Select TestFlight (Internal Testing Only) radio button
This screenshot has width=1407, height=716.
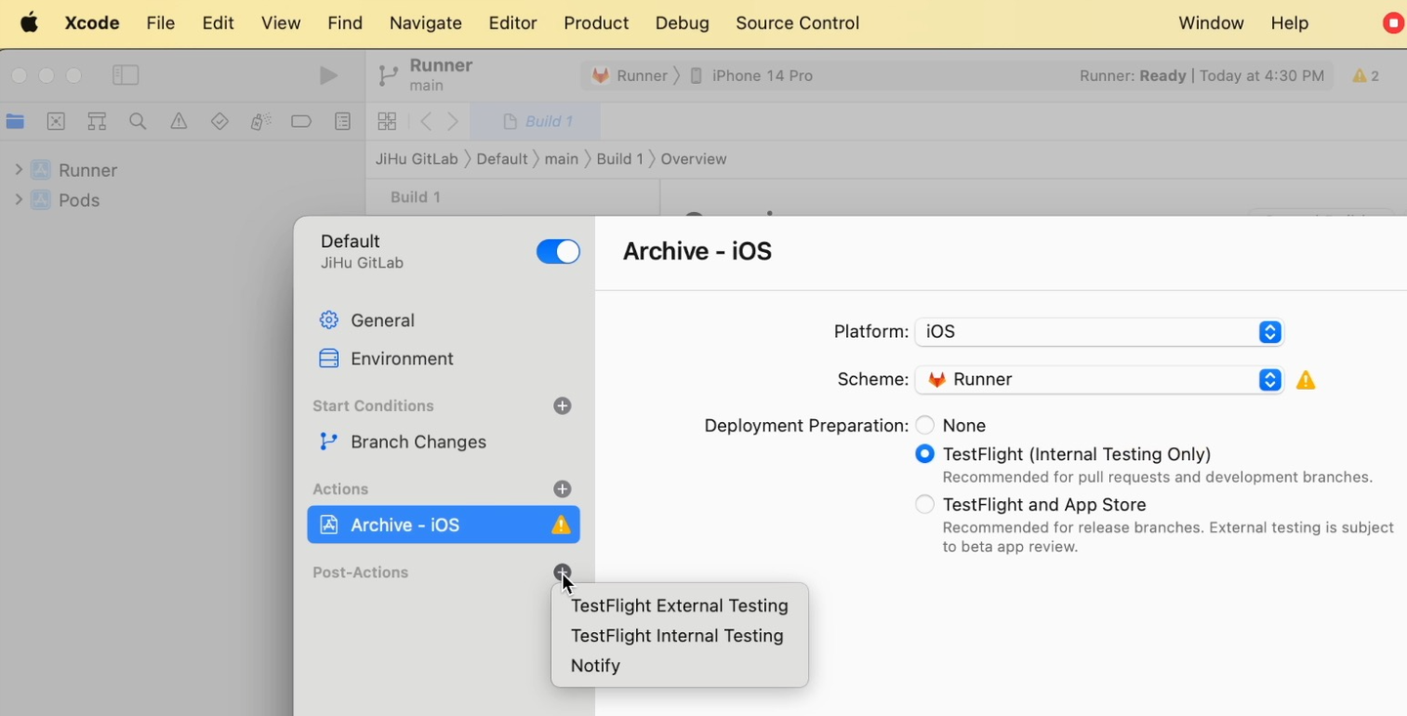[924, 453]
